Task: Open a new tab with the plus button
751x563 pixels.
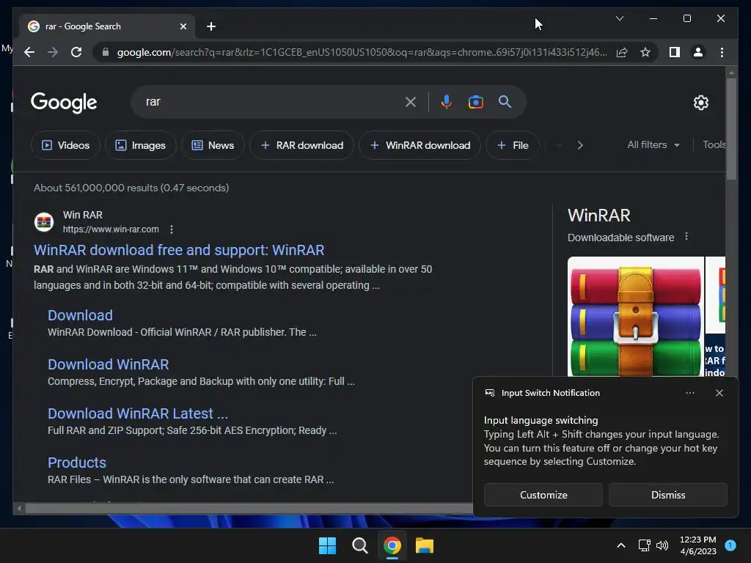Action: tap(211, 26)
